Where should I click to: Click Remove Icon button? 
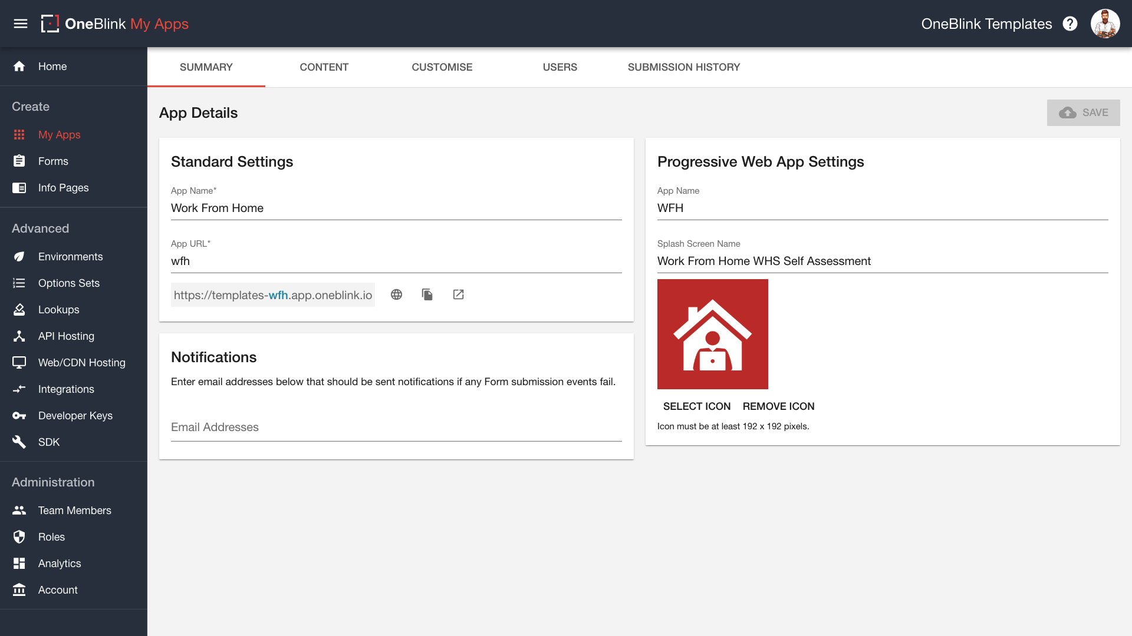778,406
